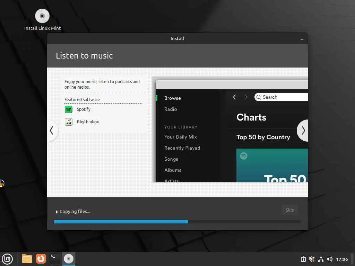Go to previous slide with left arrow

(x=52, y=131)
